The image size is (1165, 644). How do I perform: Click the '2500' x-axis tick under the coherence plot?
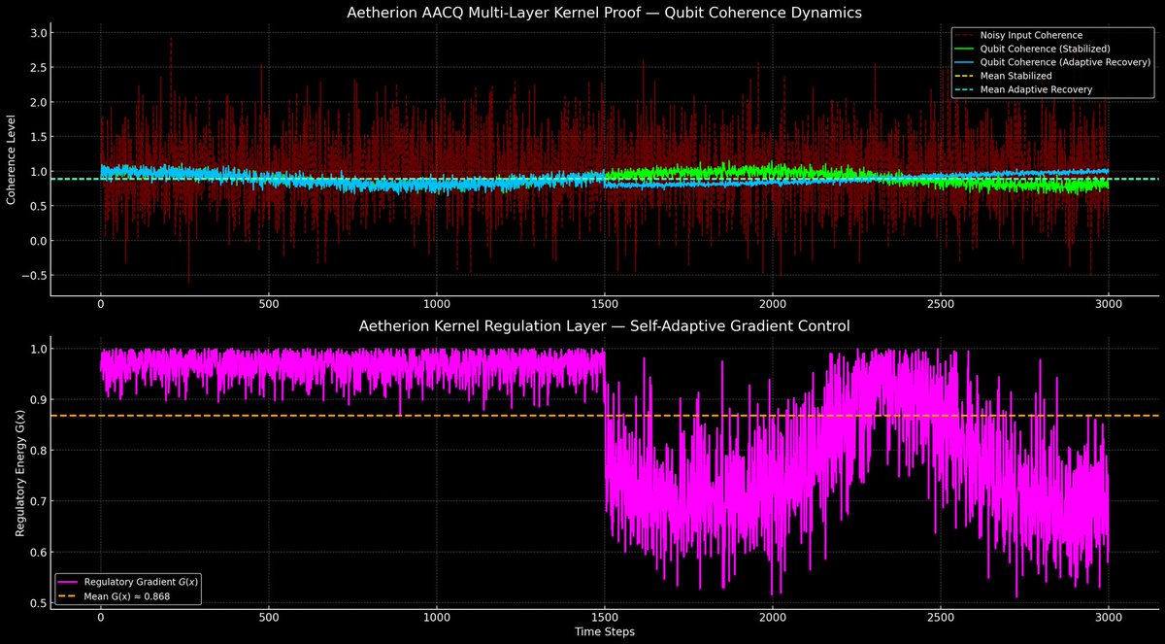click(941, 303)
